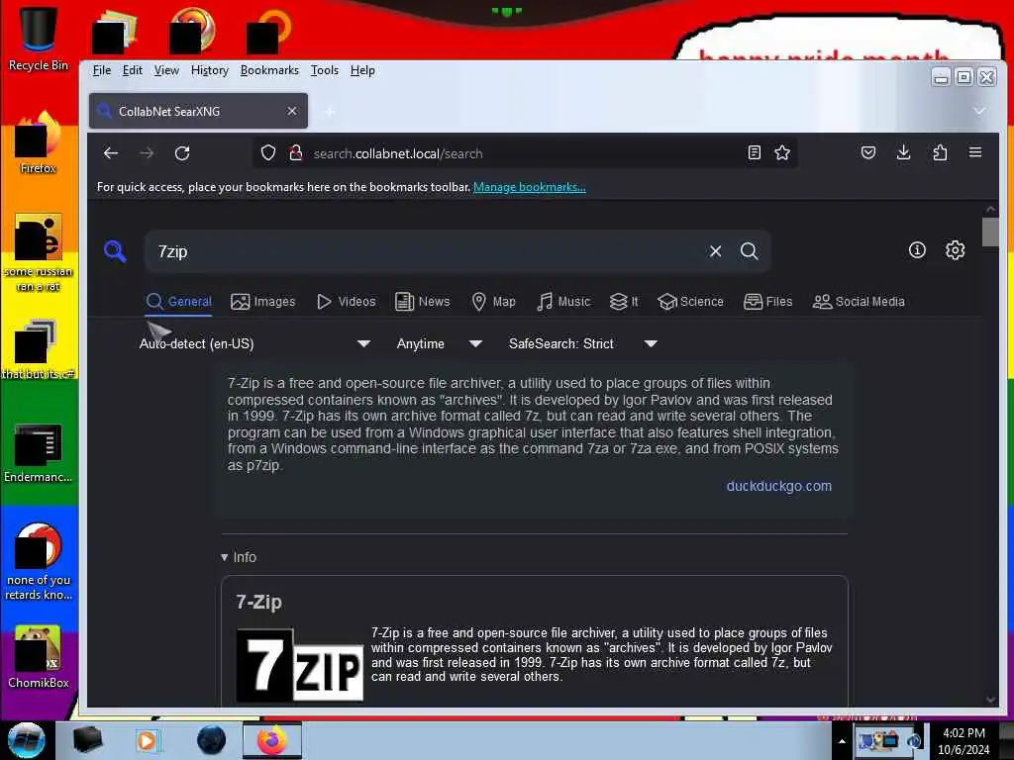Focus the 7zip search input field
This screenshot has height=760, width=1014.
coord(427,251)
